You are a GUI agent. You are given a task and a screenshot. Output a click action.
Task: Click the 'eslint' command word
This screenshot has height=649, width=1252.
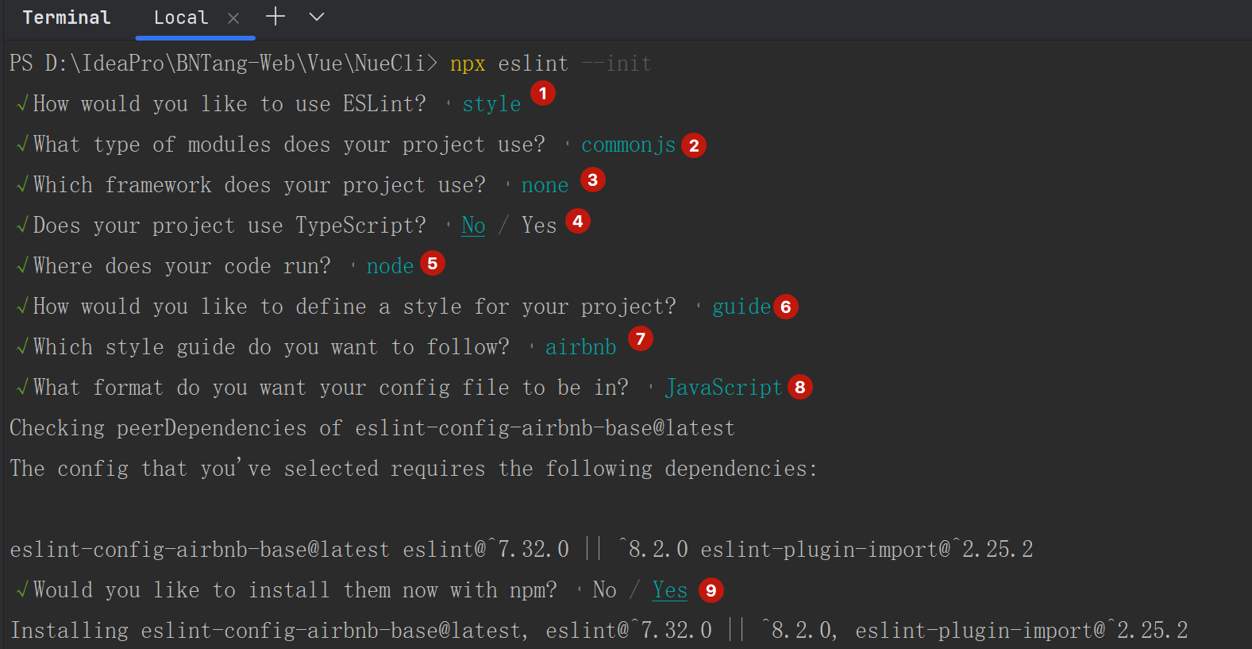pos(534,64)
